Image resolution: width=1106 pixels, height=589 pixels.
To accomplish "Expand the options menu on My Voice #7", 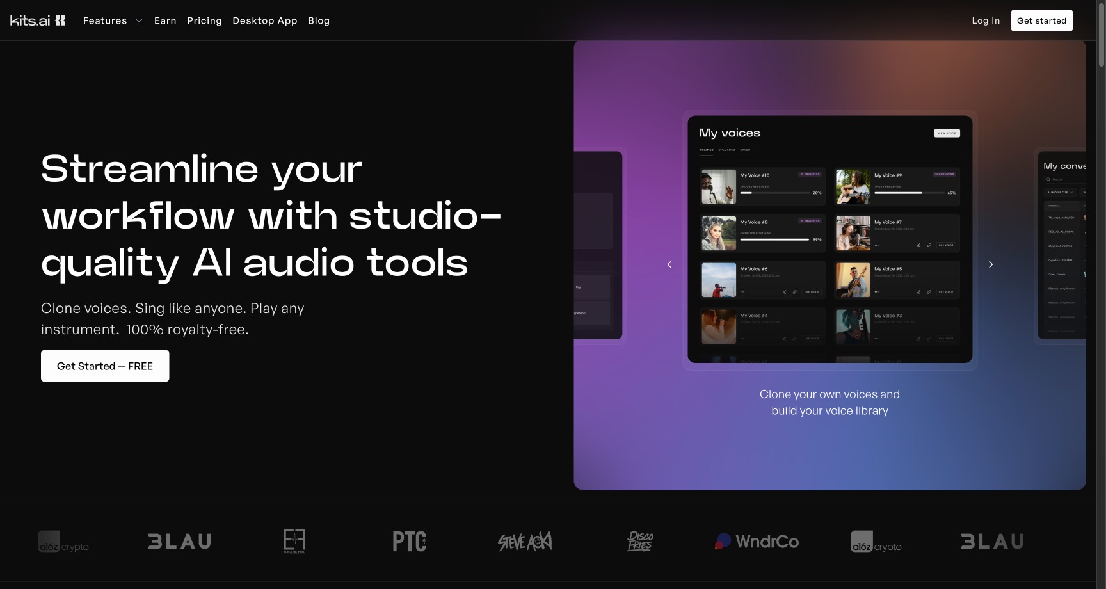I will [877, 245].
